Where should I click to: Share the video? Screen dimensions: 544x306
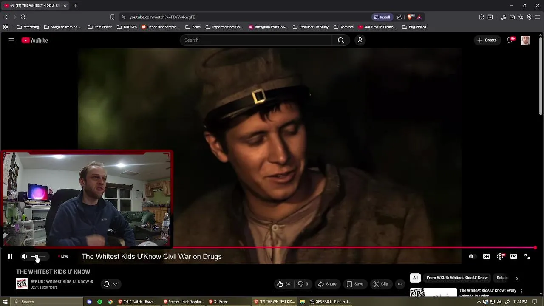(x=327, y=284)
